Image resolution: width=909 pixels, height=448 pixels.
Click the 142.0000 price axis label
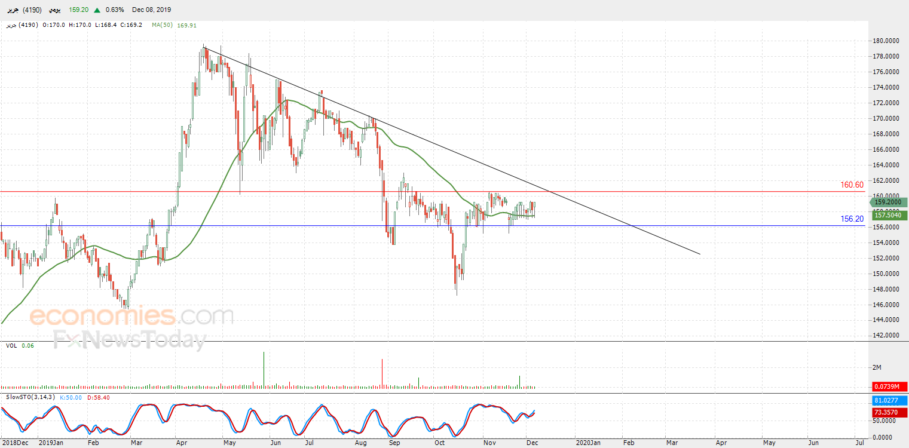887,336
